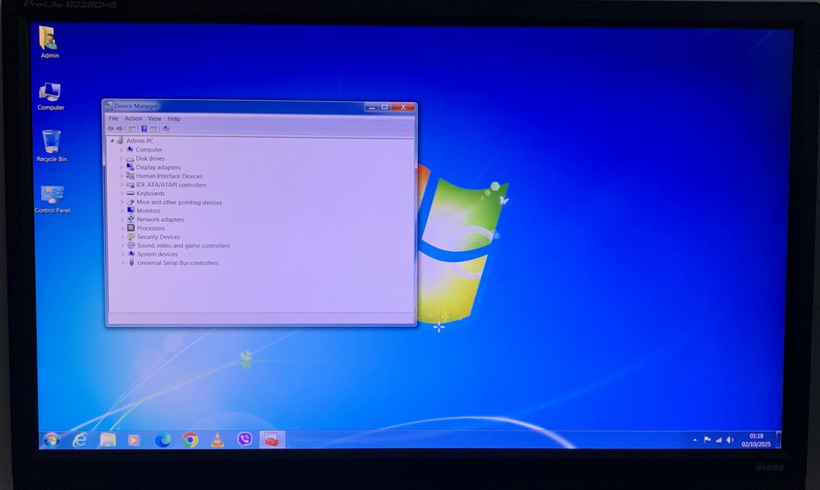Expand the Monitors node
Screen dimensions: 820x490
[x=122, y=211]
